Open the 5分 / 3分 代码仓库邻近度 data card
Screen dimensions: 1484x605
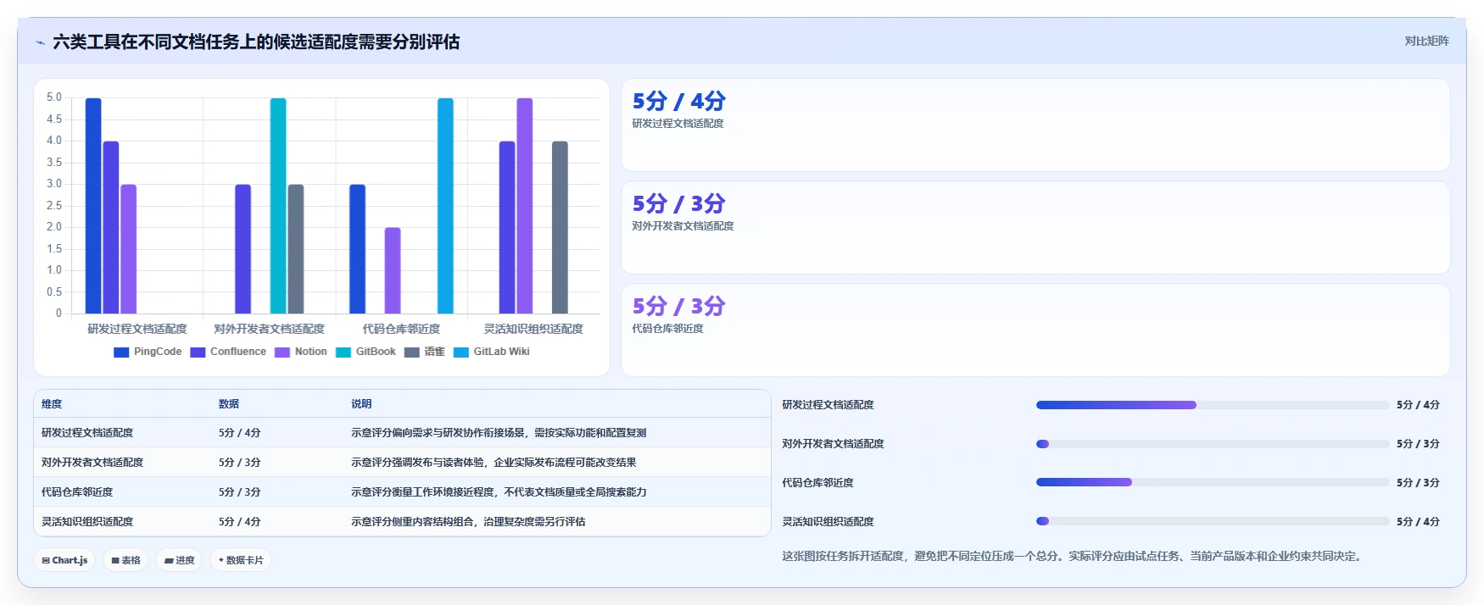[x=1035, y=330]
